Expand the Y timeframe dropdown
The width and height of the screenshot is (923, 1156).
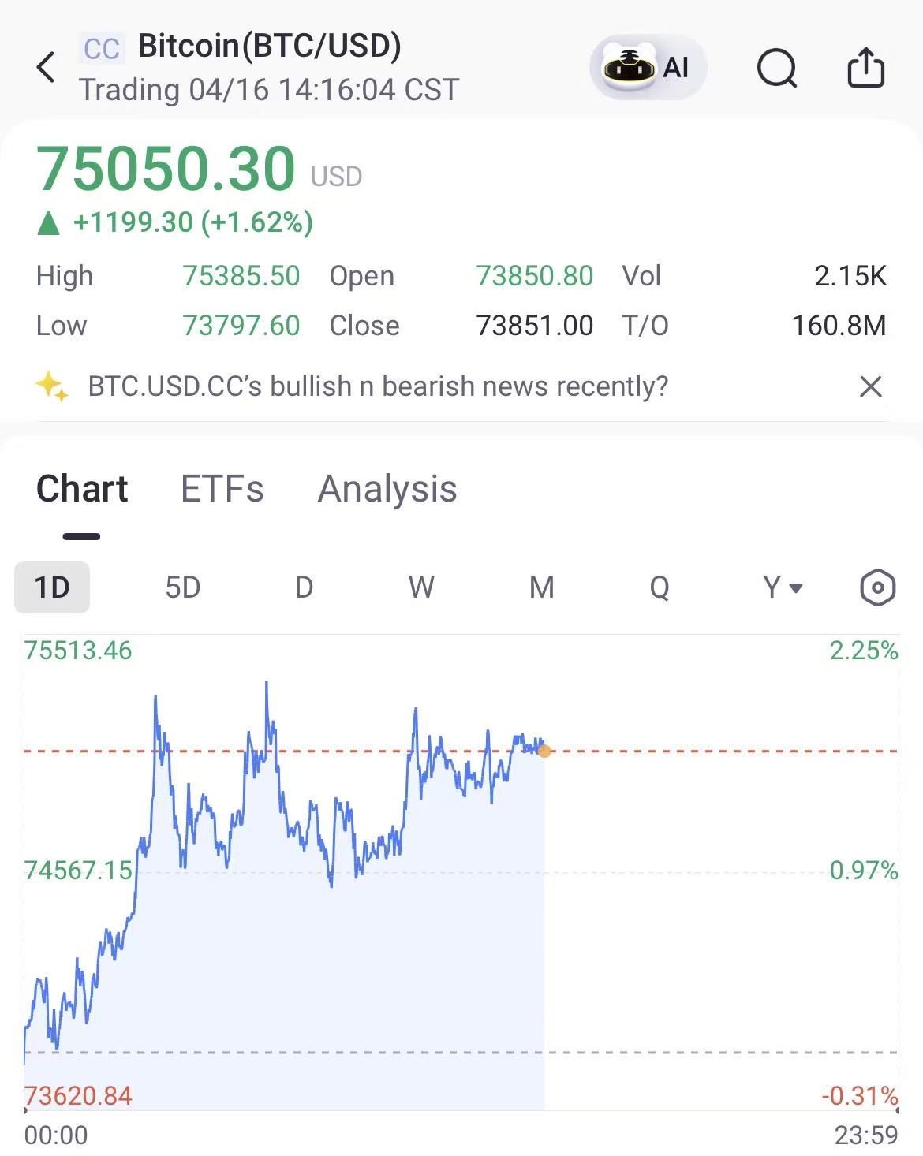coord(783,587)
